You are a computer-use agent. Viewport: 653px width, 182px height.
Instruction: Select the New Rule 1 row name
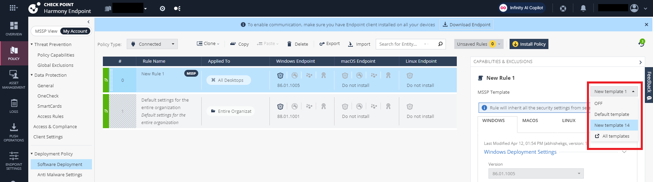(x=153, y=74)
